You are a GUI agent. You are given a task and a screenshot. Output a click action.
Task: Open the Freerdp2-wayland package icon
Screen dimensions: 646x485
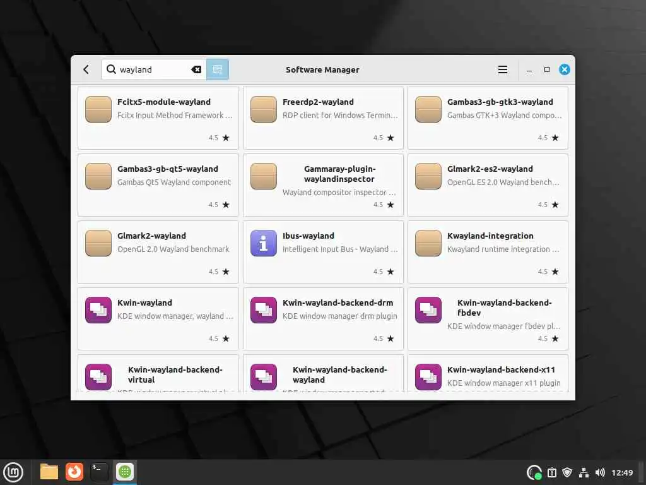263,109
